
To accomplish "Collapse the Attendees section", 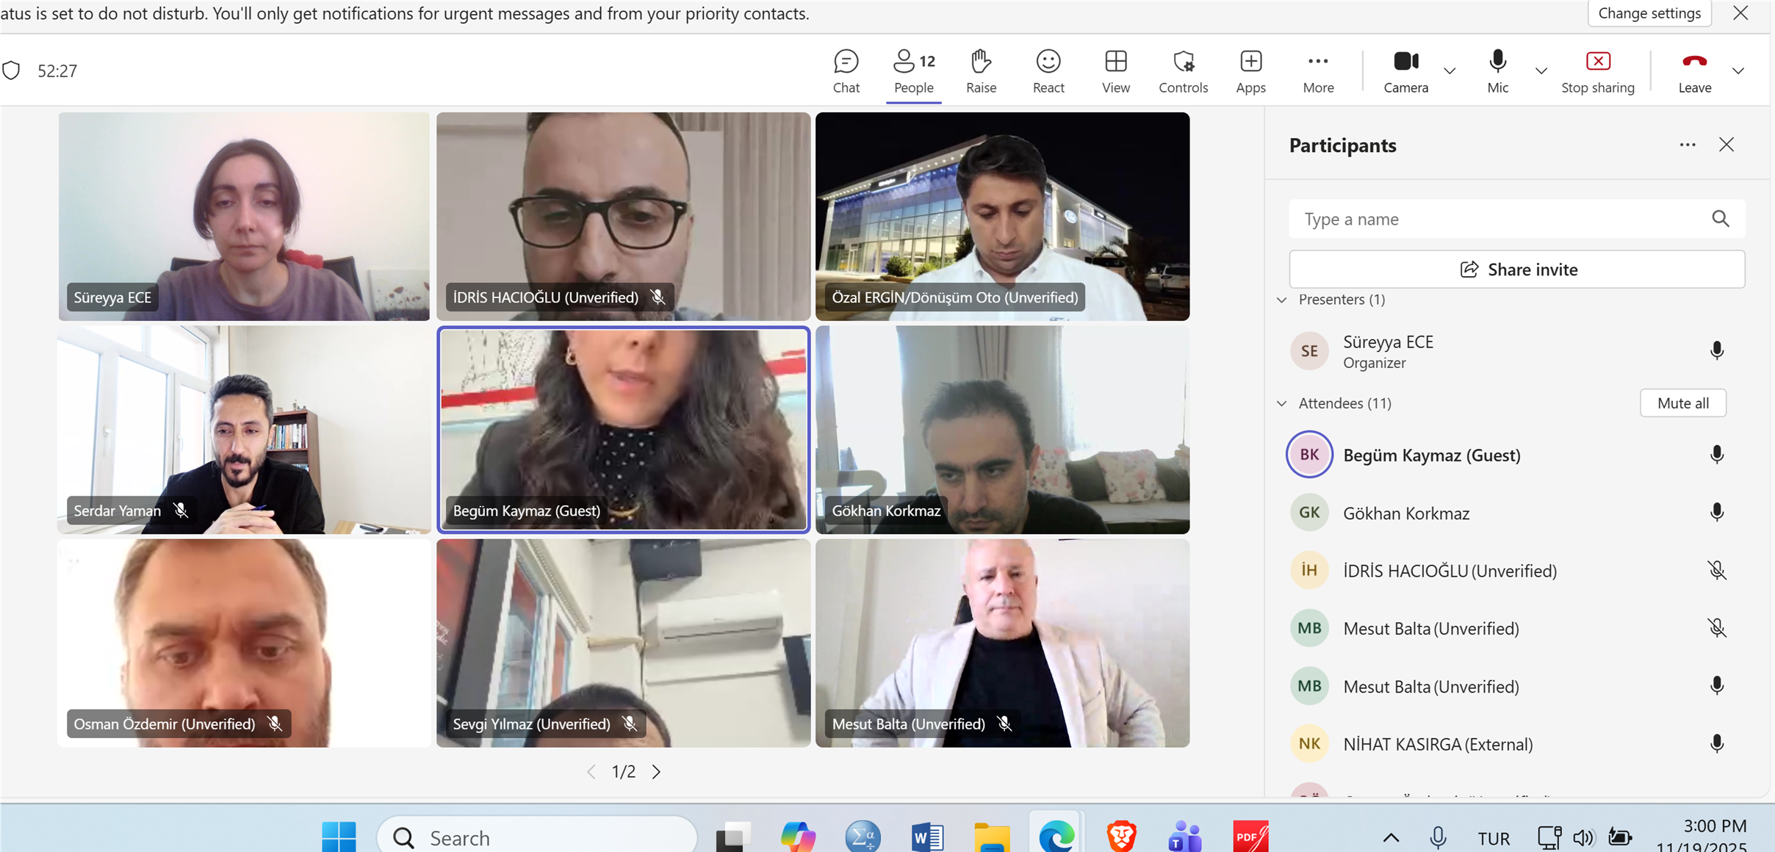I will (x=1282, y=403).
